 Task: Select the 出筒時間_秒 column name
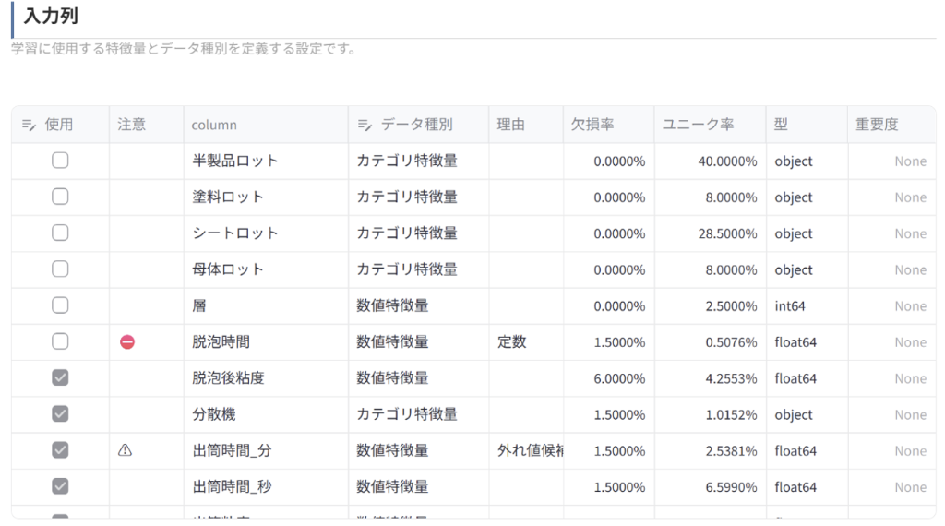[x=232, y=487]
